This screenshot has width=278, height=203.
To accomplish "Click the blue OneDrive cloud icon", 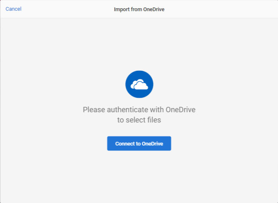I will 139,84.
